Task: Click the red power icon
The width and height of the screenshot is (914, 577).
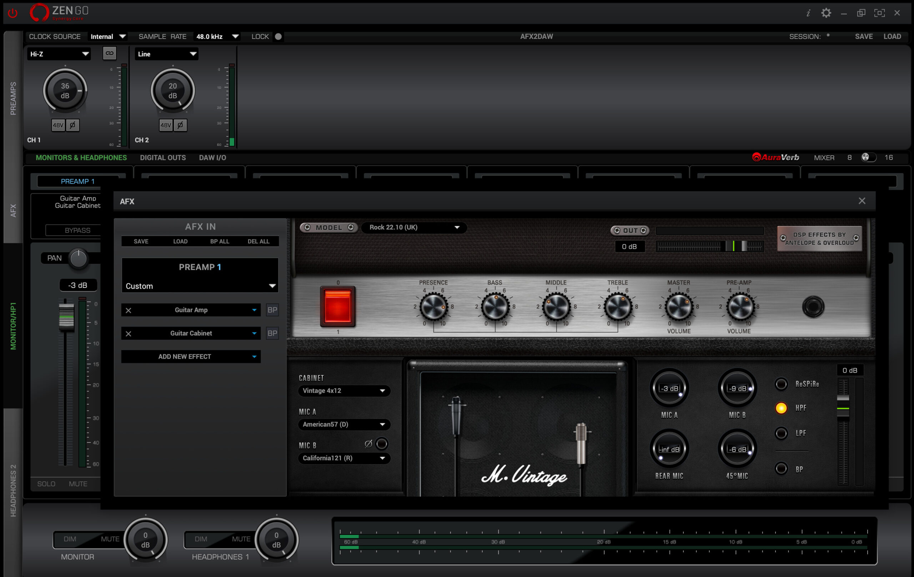Action: [x=12, y=13]
